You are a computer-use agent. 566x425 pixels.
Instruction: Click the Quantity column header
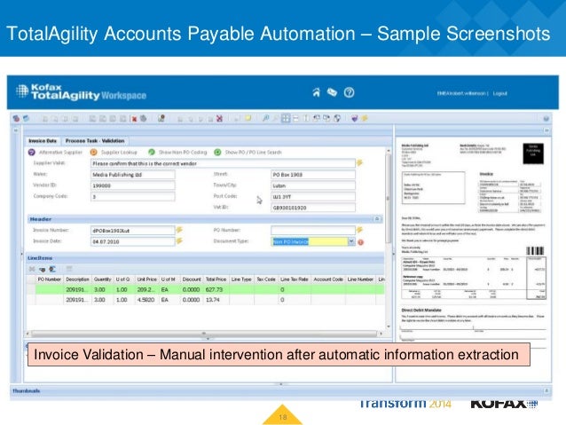pyautogui.click(x=103, y=279)
